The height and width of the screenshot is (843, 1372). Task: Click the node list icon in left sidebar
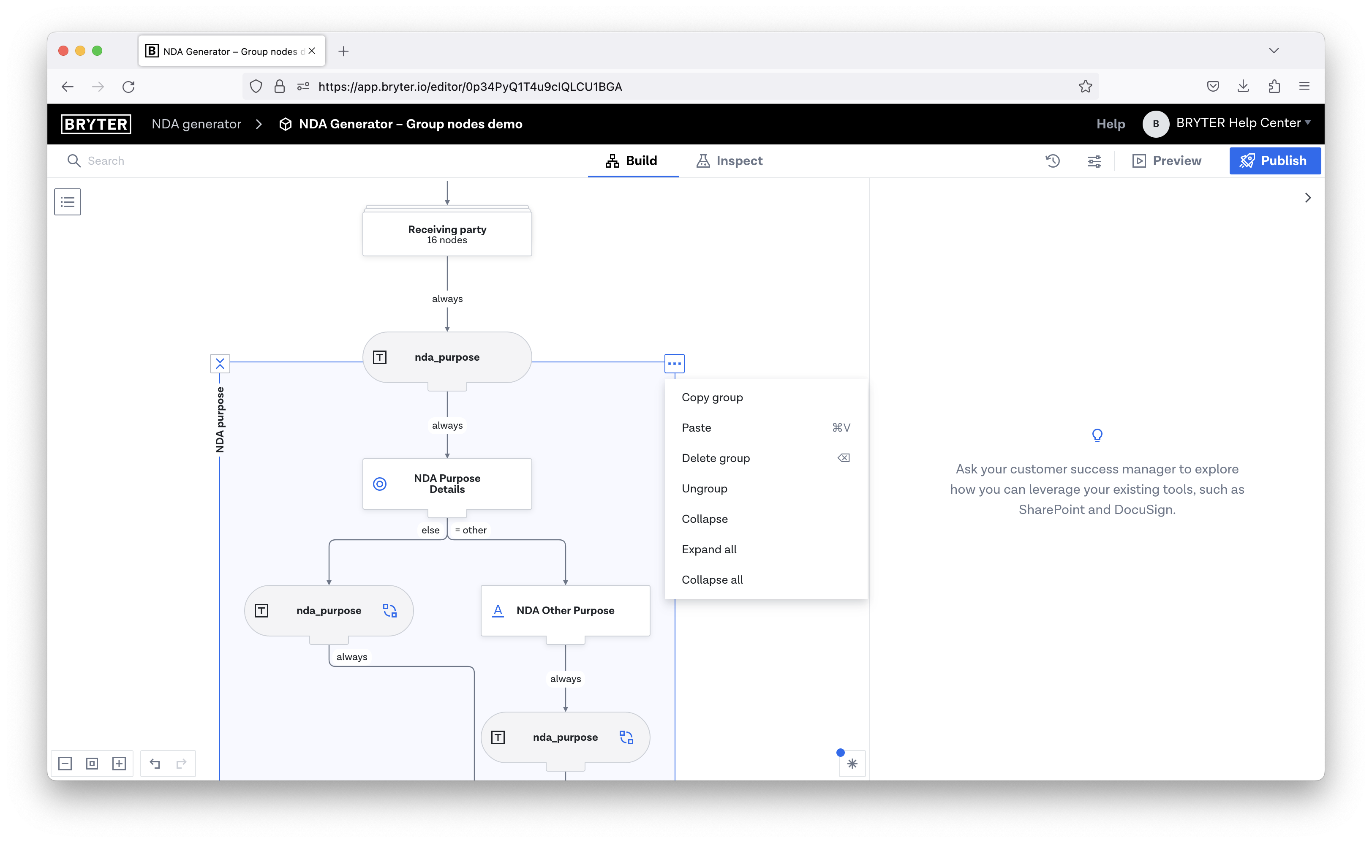click(68, 202)
